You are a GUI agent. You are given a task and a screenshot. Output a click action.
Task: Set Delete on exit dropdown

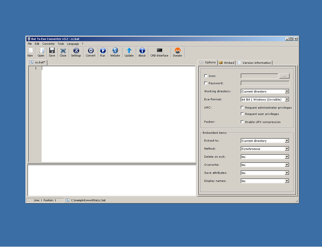287,157
